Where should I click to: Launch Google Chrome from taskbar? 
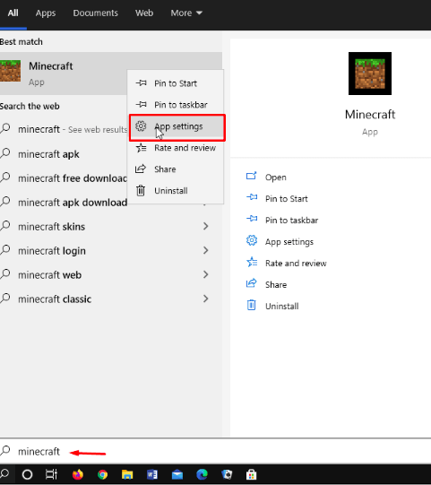pyautogui.click(x=103, y=474)
